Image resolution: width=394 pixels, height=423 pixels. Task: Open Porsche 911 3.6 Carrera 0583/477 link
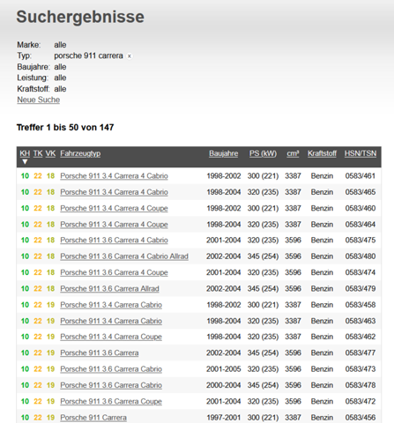(100, 353)
